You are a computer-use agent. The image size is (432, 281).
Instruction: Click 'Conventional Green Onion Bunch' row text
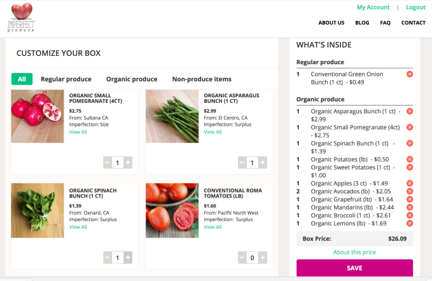click(x=347, y=78)
